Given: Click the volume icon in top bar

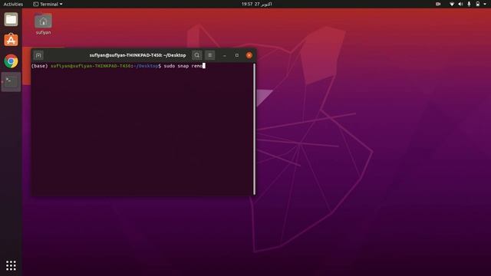Looking at the screenshot, I should [x=460, y=4].
